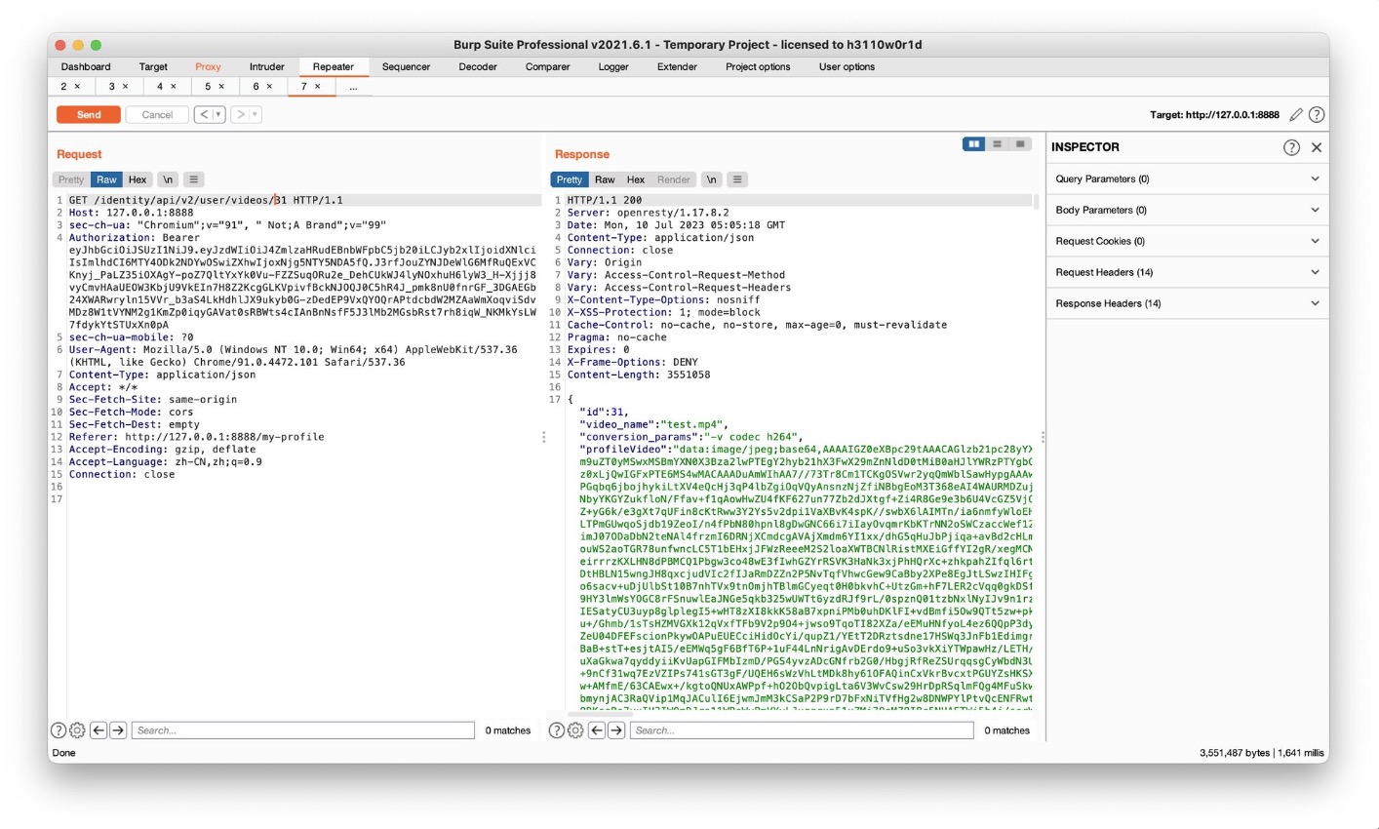Go to next match in Request search

[118, 730]
